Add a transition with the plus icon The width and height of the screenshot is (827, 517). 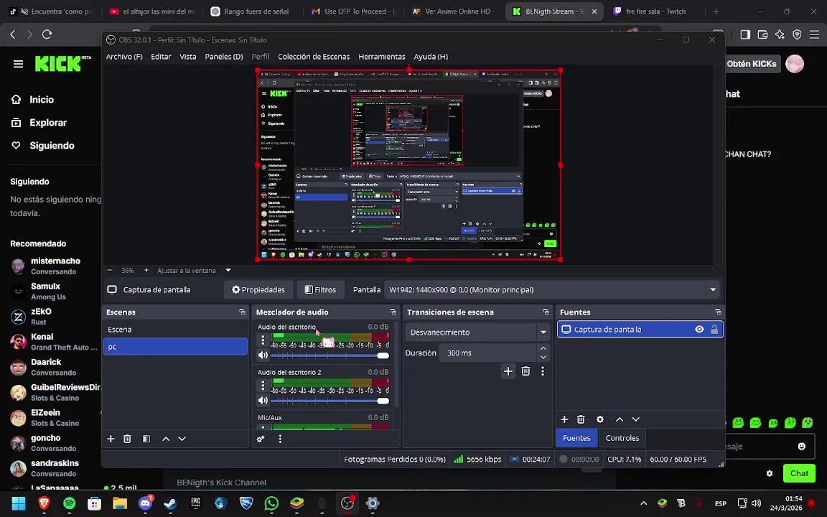pos(508,371)
